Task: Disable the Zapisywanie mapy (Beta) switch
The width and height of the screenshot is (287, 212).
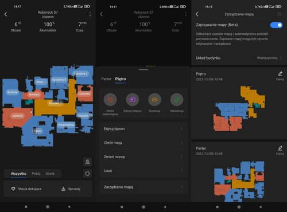Action: pos(276,25)
